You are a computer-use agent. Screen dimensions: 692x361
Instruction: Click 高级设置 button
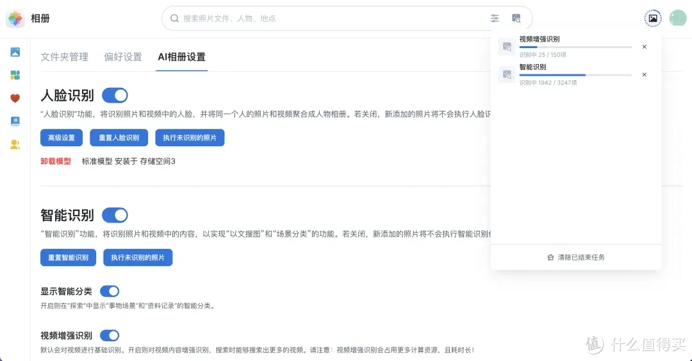(x=62, y=138)
